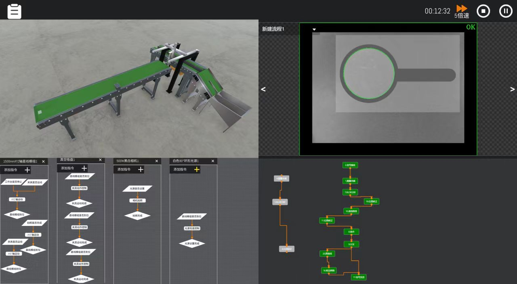Expand the dropdown arrow above camera image
The width and height of the screenshot is (517, 284).
pos(314,29)
